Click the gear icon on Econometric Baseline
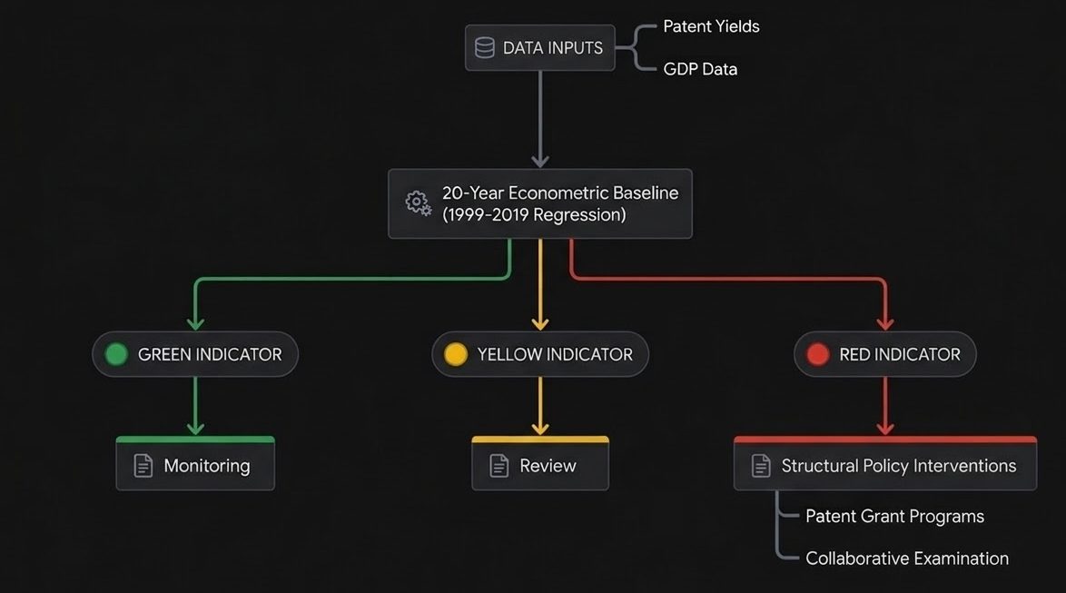Image resolution: width=1066 pixels, height=593 pixels. [418, 203]
